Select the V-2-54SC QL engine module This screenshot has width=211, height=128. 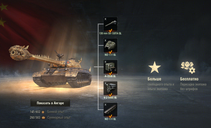110,88
